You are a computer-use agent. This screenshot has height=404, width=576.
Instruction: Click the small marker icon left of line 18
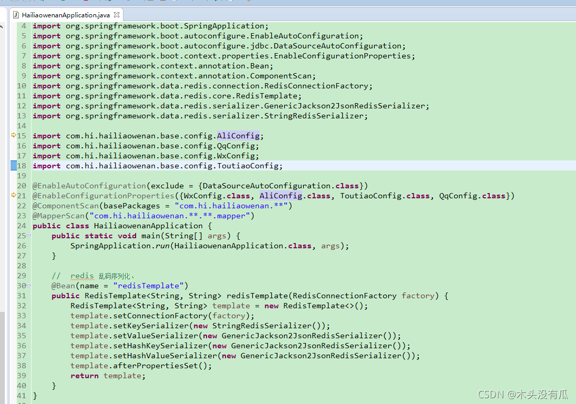(14, 166)
